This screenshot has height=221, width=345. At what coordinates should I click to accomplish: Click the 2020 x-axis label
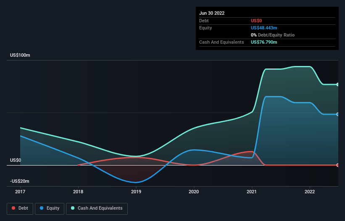[x=194, y=192]
